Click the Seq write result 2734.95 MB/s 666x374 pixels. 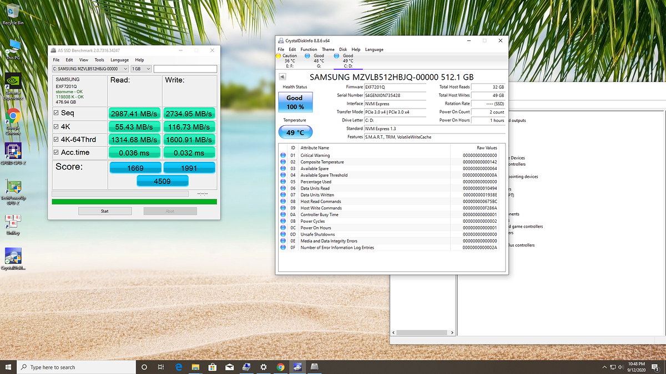click(x=189, y=113)
